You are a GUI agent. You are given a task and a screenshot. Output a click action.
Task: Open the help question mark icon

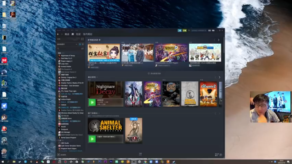click(189, 30)
